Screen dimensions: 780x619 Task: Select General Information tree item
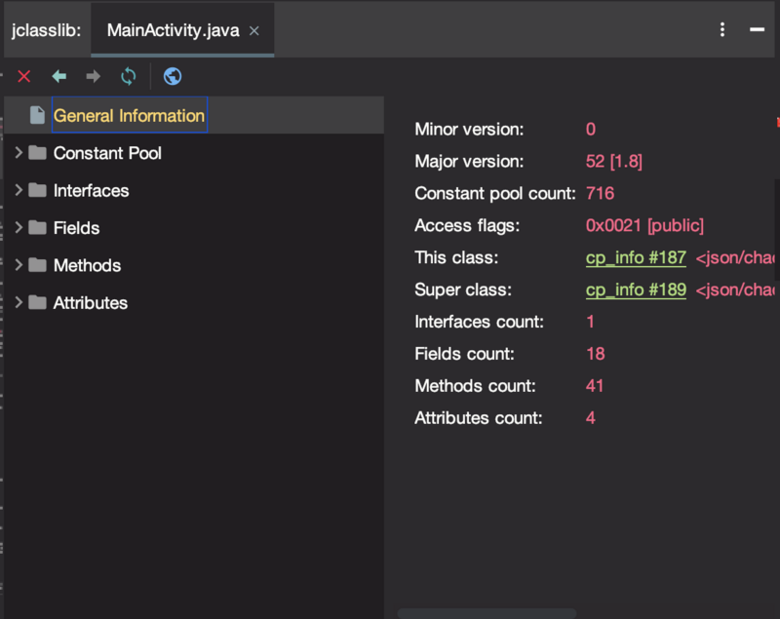coord(129,115)
